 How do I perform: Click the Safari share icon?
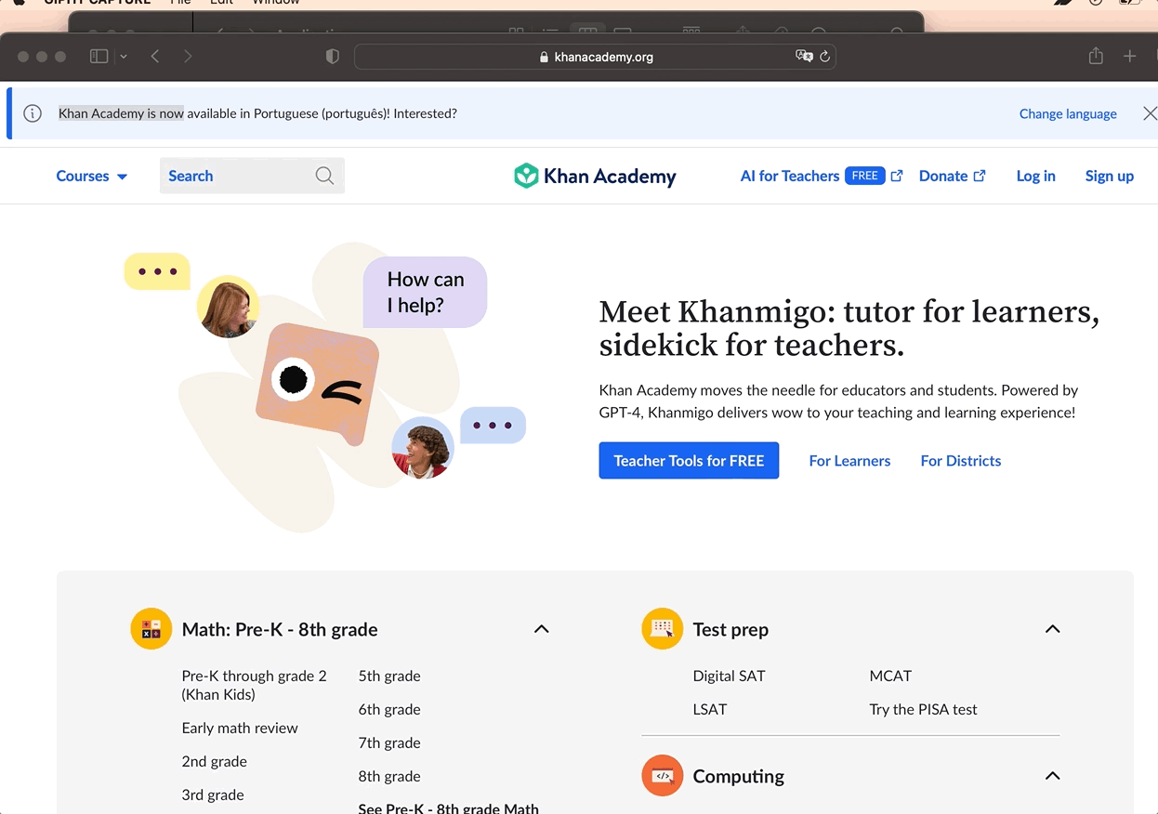coord(1096,56)
